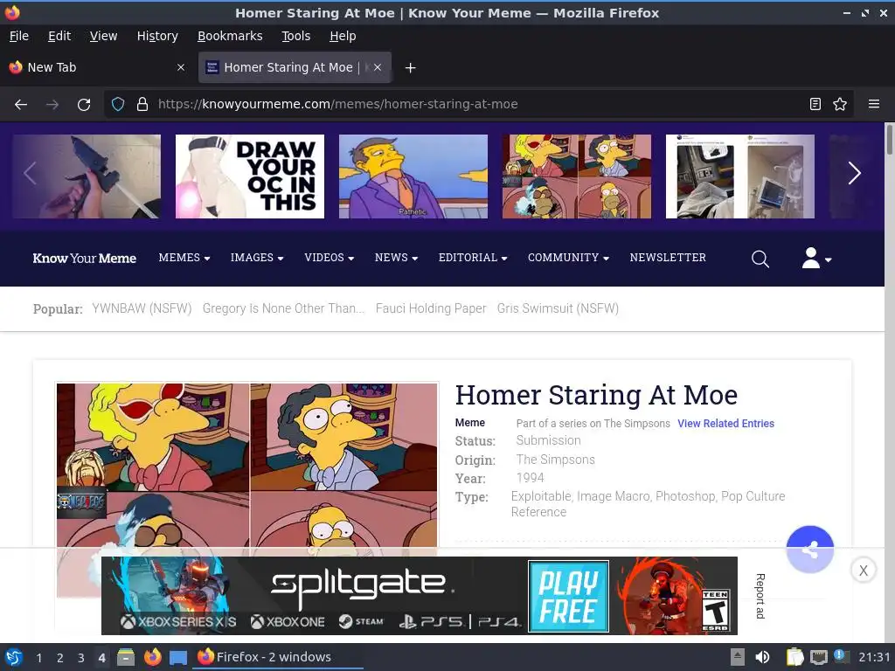Open the network monitor tray icon
The image size is (895, 671).
[818, 657]
